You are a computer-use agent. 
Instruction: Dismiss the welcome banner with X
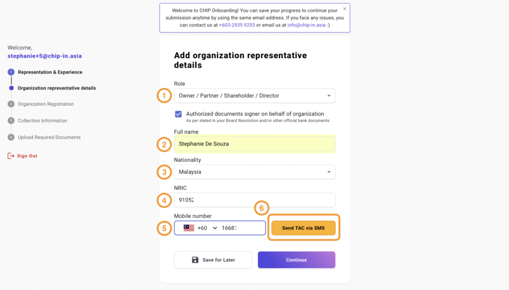[x=344, y=9]
